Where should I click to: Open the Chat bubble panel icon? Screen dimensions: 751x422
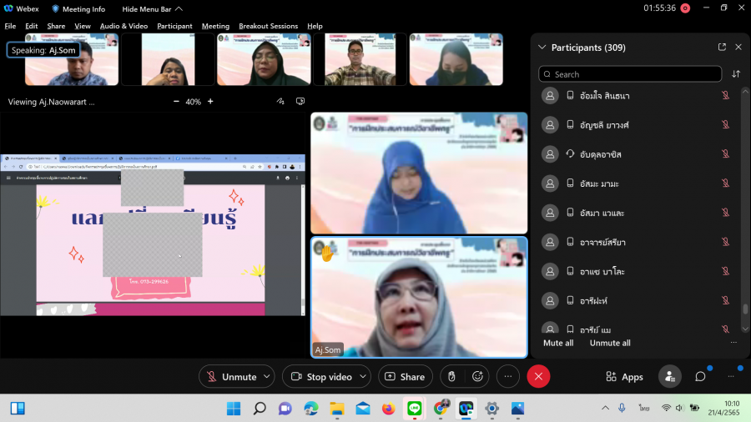(x=700, y=377)
